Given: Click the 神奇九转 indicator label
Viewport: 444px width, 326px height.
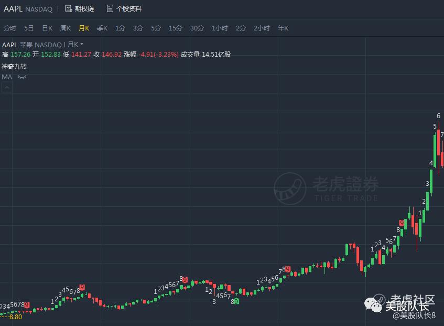Looking at the screenshot, I should 14,67.
